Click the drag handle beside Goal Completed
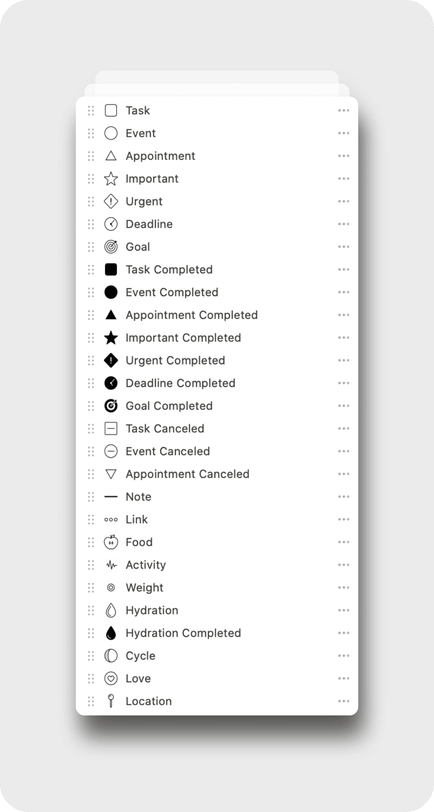The height and width of the screenshot is (812, 434). pyautogui.click(x=91, y=406)
